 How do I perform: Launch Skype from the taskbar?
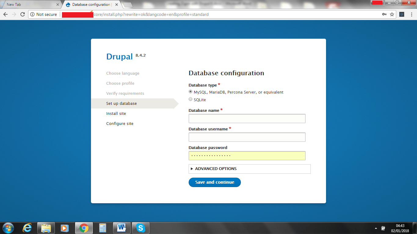140,228
